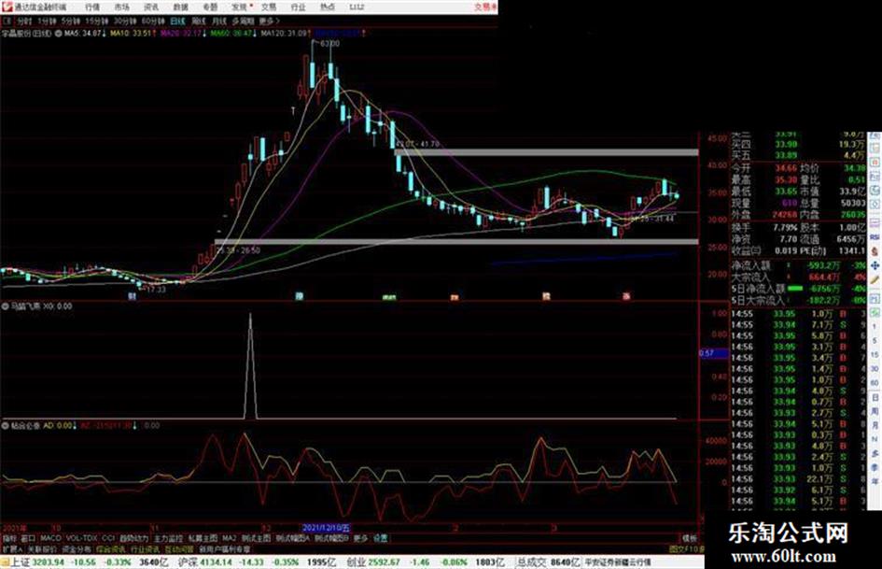Open the 行情 menu in the title bar
The width and height of the screenshot is (882, 569).
(x=92, y=7)
